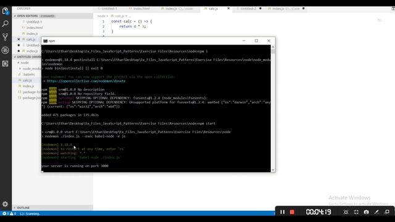Minimize the npm terminal window
The width and height of the screenshot is (395, 222).
click(x=244, y=41)
